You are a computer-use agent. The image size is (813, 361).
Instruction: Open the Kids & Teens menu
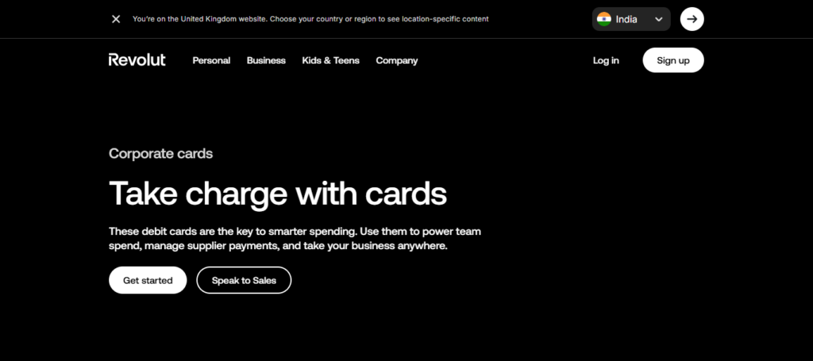(331, 60)
